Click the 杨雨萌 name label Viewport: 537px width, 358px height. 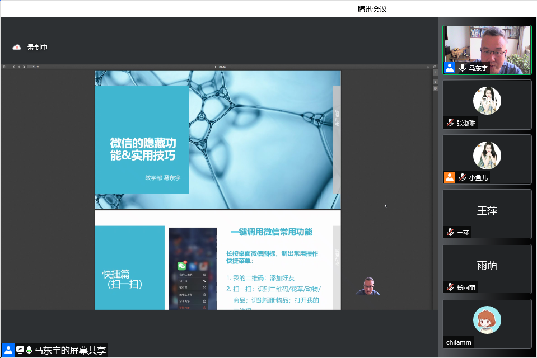coord(466,288)
